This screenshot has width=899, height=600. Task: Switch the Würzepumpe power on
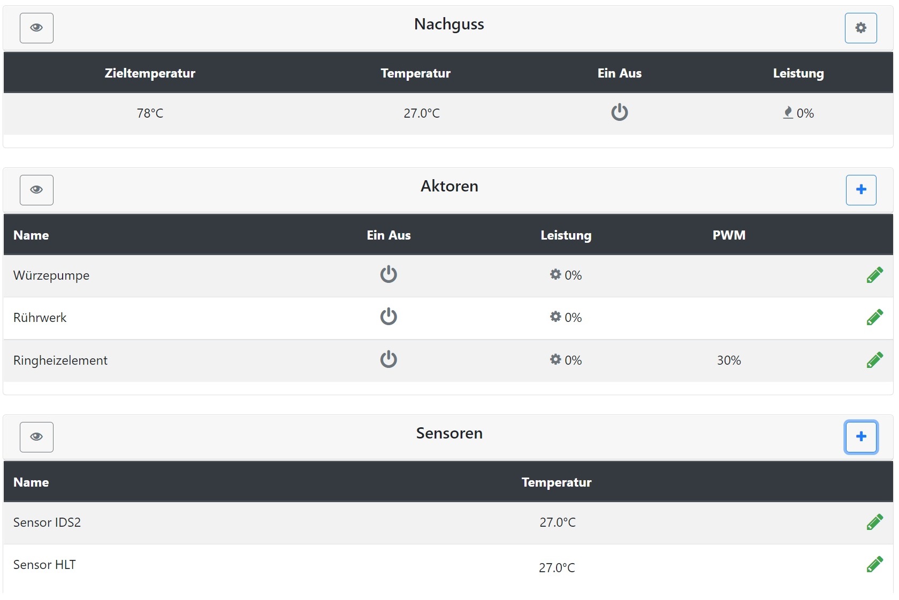tap(388, 274)
